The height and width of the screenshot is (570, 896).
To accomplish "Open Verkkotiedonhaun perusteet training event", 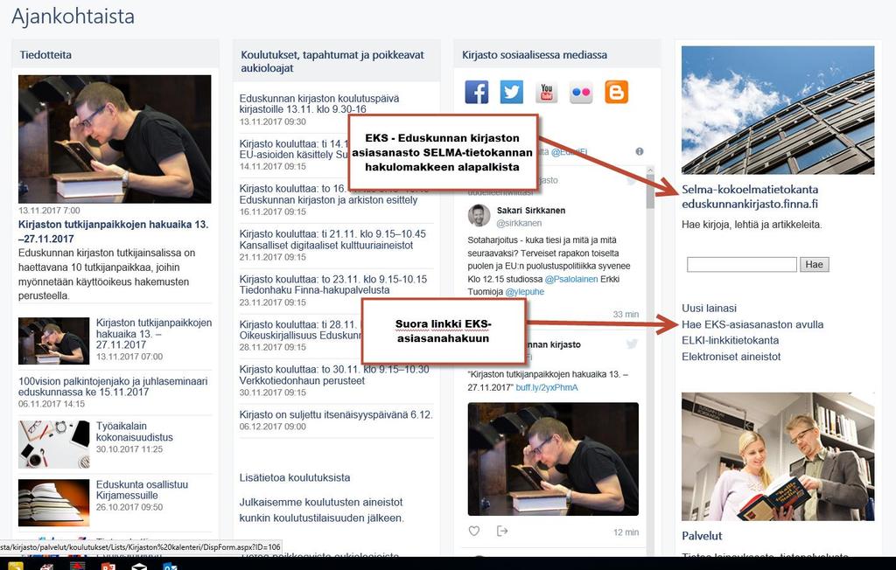I will [x=334, y=375].
